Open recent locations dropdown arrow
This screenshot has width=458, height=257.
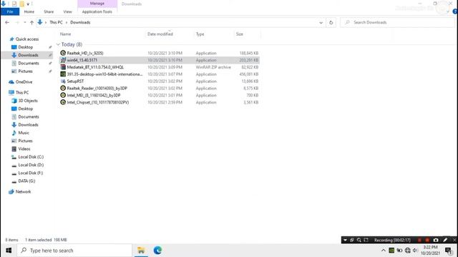click(25, 22)
